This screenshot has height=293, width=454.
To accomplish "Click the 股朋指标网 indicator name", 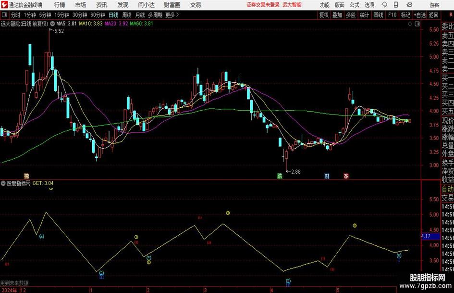I will 19,183.
